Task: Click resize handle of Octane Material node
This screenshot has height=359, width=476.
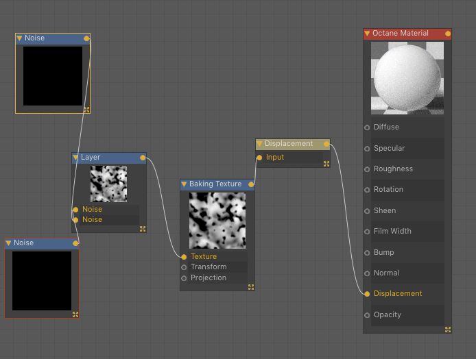Action: pos(448,330)
